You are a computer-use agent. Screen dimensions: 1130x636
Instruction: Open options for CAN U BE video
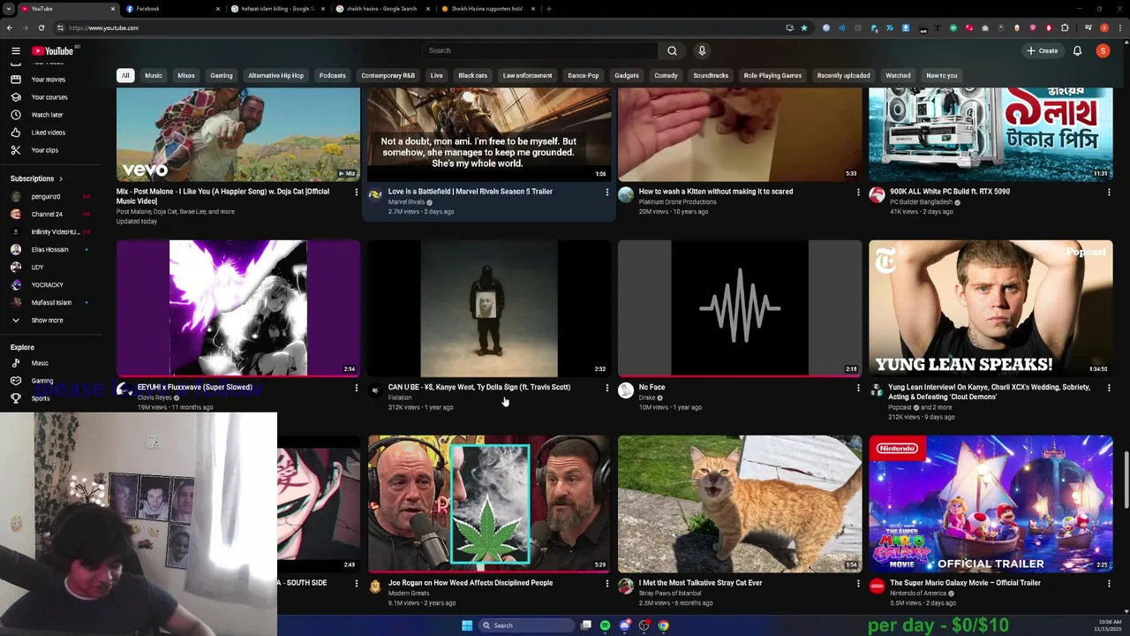pyautogui.click(x=606, y=388)
